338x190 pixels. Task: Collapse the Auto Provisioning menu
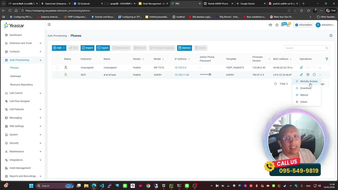coord(23,60)
